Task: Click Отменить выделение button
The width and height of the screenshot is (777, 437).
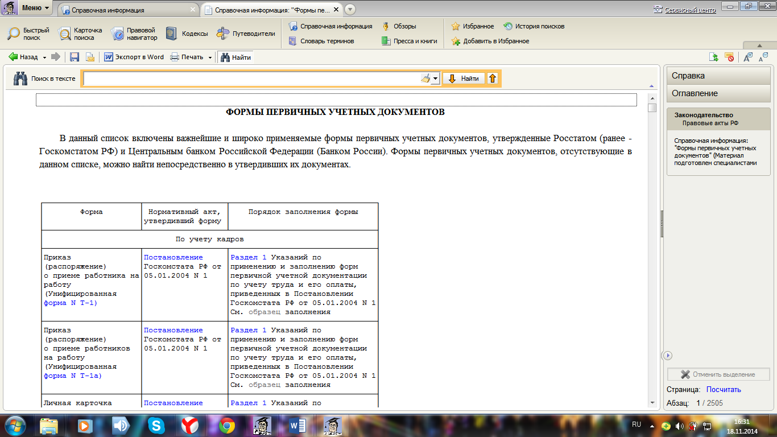Action: pos(718,374)
